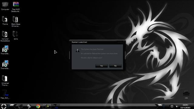194x109 pixels.
Task: Select the Theme folder icon
Action: click(5, 21)
